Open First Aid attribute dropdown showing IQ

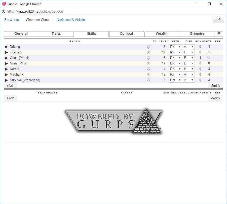(x=175, y=52)
